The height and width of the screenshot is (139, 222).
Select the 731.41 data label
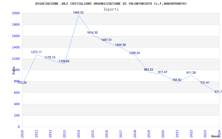coord(205,83)
